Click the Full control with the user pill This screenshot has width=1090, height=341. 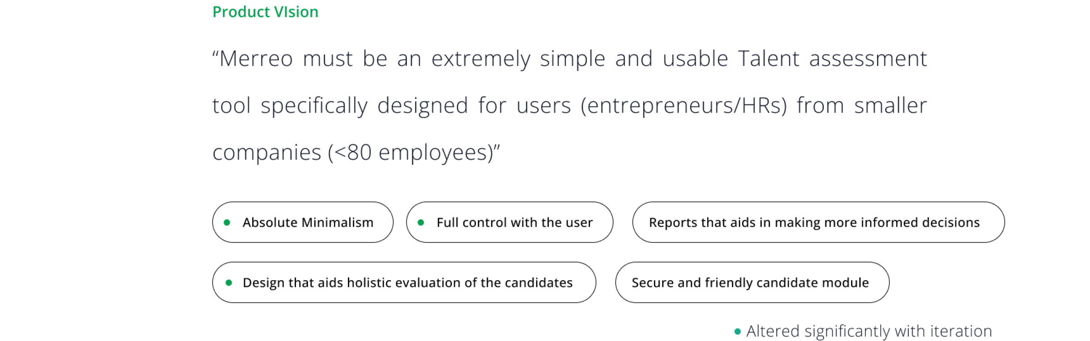tap(510, 222)
